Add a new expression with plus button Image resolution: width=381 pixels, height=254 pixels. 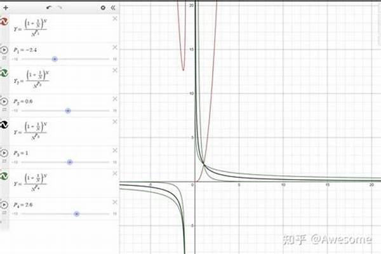pyautogui.click(x=6, y=8)
